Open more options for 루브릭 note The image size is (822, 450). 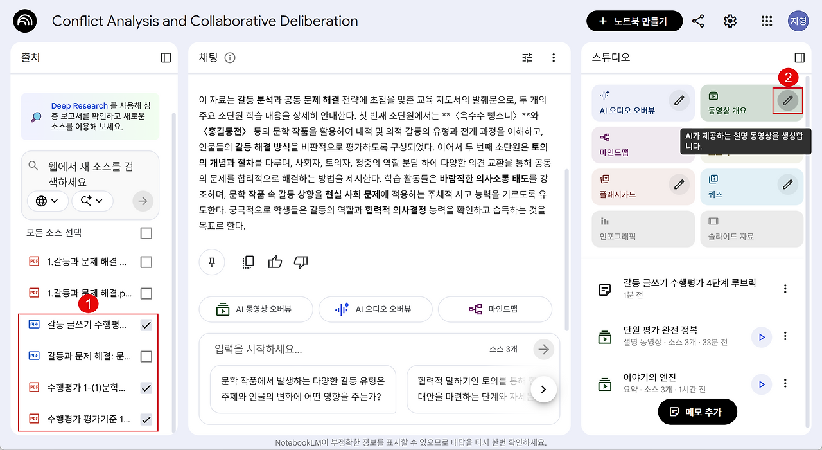click(x=785, y=289)
